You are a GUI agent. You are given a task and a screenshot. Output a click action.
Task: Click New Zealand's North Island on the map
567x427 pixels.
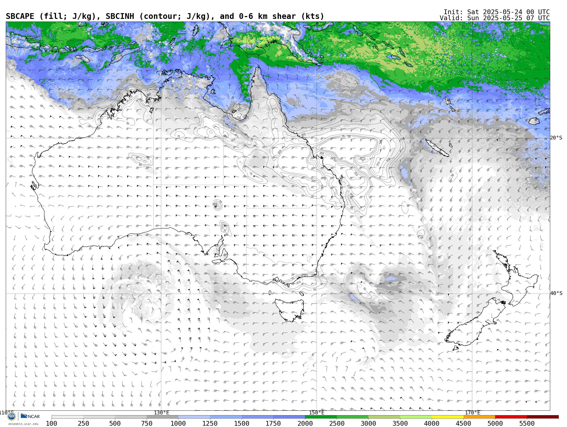[516, 278]
